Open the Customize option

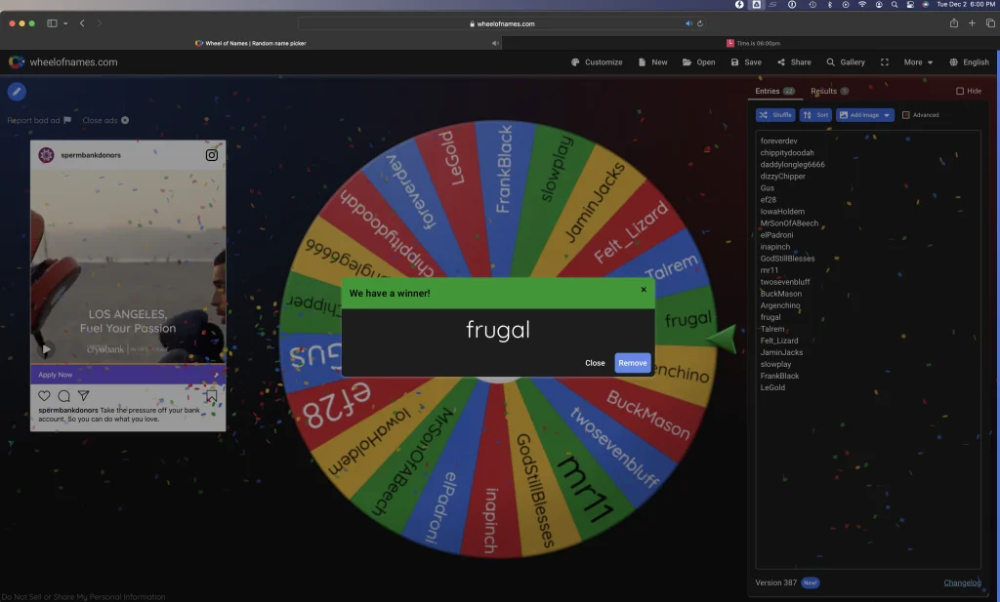point(597,61)
